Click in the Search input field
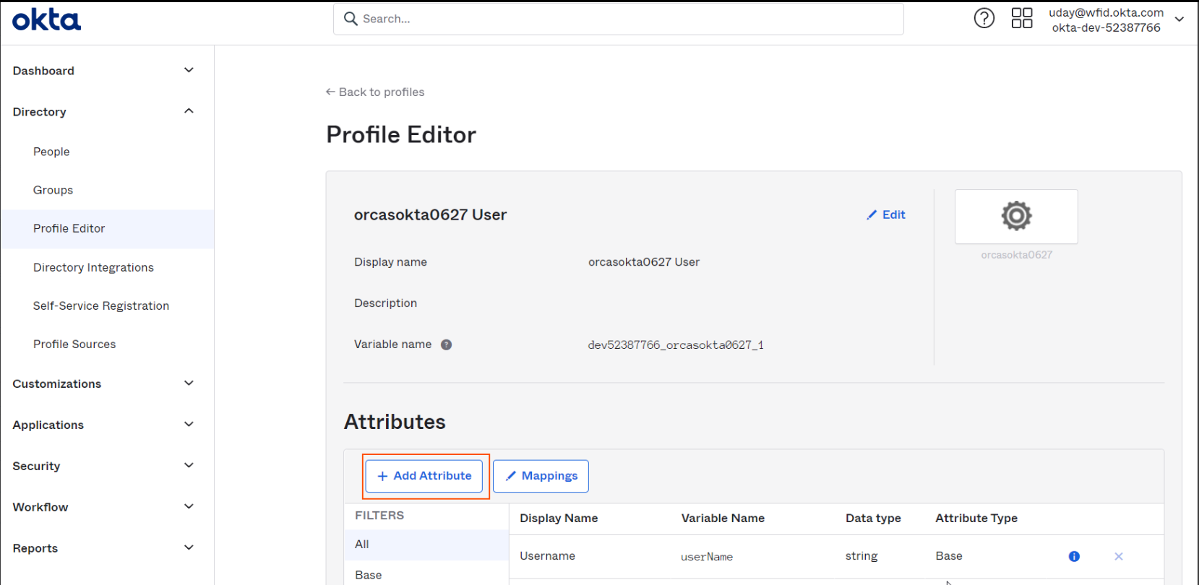 coord(619,19)
